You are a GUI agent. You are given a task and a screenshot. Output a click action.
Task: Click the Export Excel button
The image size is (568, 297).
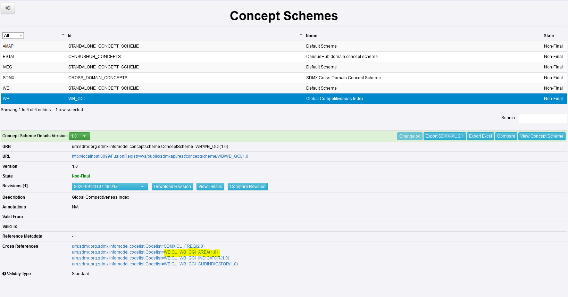pyautogui.click(x=480, y=136)
